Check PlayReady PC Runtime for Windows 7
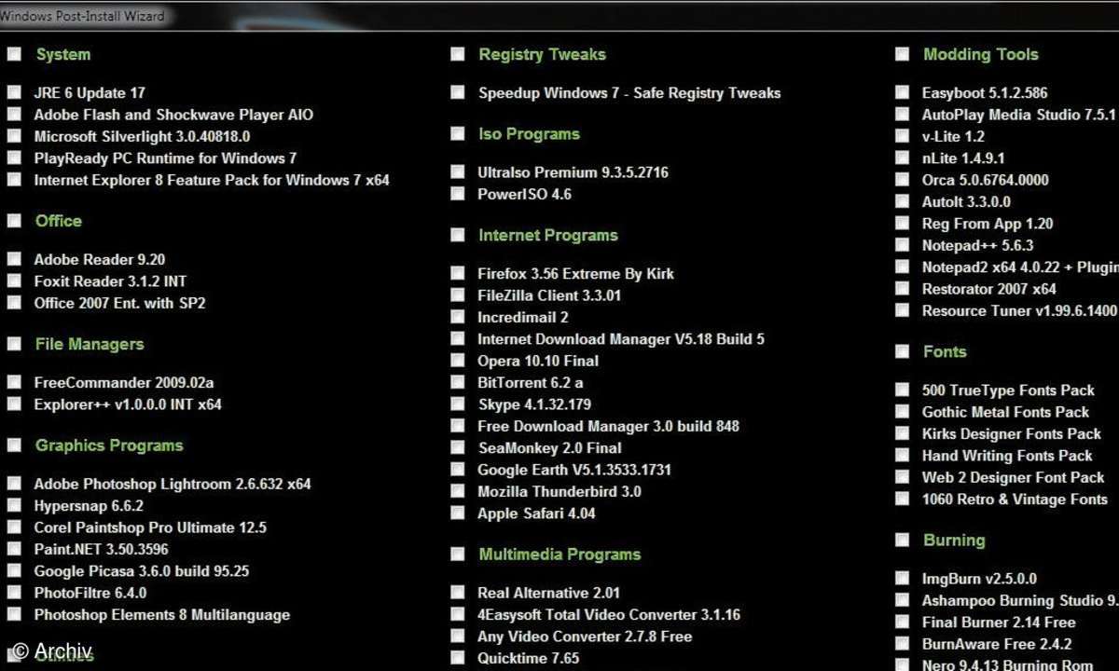Viewport: 1119px width, 671px height. pos(14,157)
